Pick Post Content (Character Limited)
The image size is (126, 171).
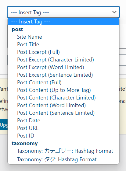pyautogui.click(x=63, y=98)
